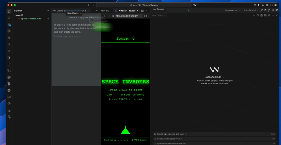Go back using title bar arrow
The width and height of the screenshot is (281, 145).
coord(88,5)
